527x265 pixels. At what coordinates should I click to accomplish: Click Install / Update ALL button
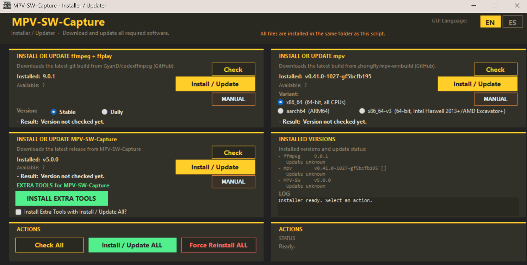(132, 245)
